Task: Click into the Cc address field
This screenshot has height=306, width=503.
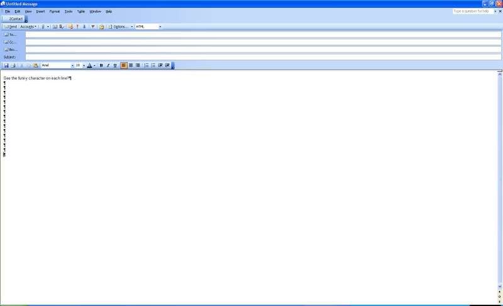Action: click(x=263, y=42)
